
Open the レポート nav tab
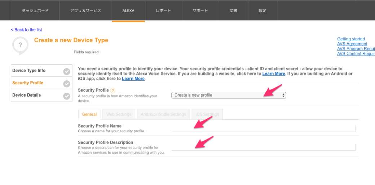click(x=163, y=10)
